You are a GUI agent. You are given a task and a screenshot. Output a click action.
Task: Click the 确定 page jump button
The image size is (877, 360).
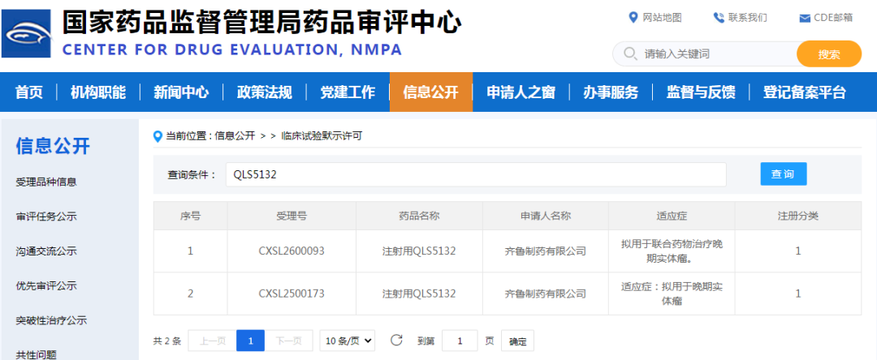pyautogui.click(x=517, y=341)
